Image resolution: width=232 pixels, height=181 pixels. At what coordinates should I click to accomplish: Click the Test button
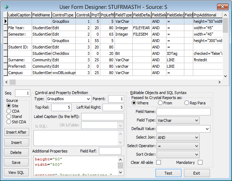(x=168, y=173)
